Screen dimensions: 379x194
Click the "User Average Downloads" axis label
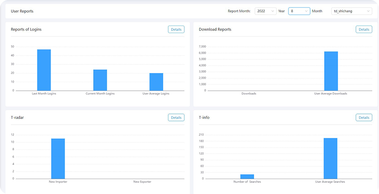(330, 94)
